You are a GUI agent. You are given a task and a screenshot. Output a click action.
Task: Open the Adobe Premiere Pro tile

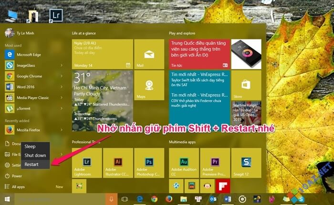pyautogui.click(x=215, y=163)
